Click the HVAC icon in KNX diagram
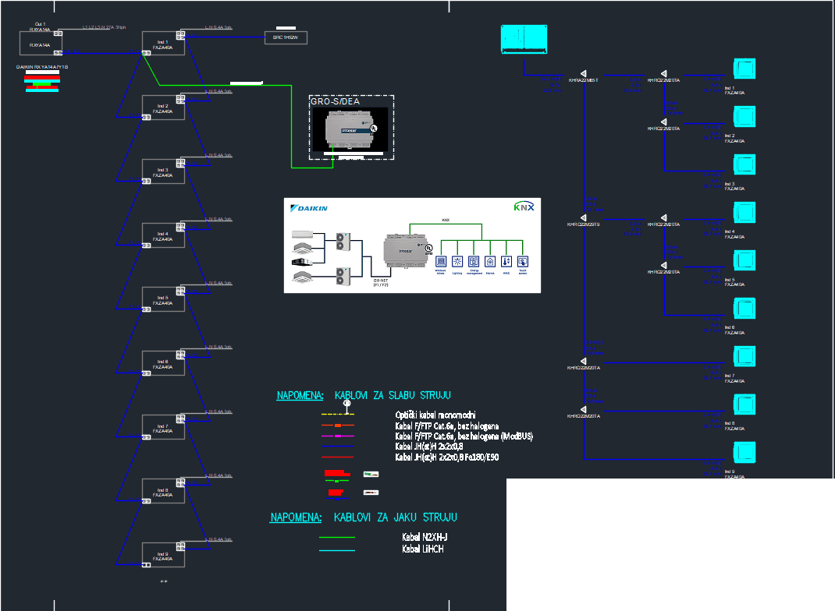 [x=506, y=263]
